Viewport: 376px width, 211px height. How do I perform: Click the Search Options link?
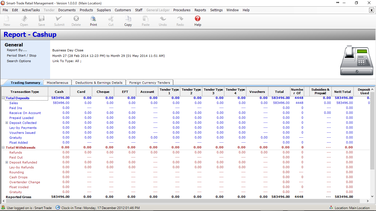tap(19, 61)
